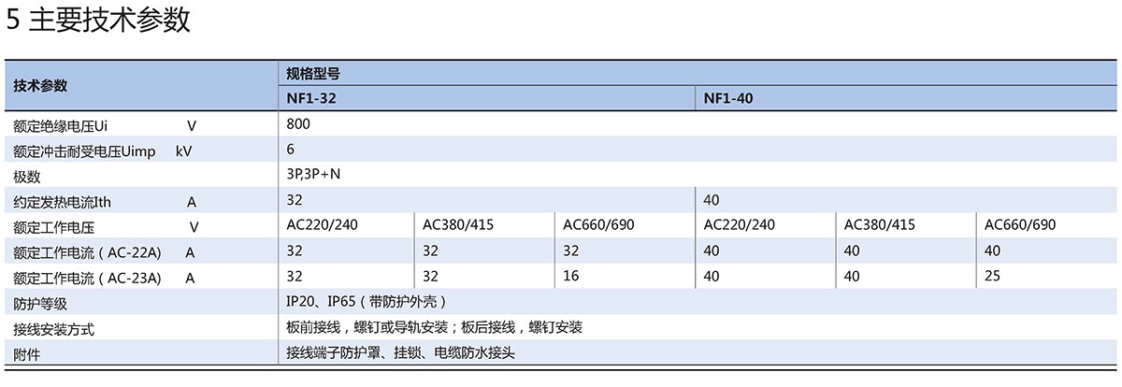
Task: Select the 800 insulation voltage value
Action: 298,123
